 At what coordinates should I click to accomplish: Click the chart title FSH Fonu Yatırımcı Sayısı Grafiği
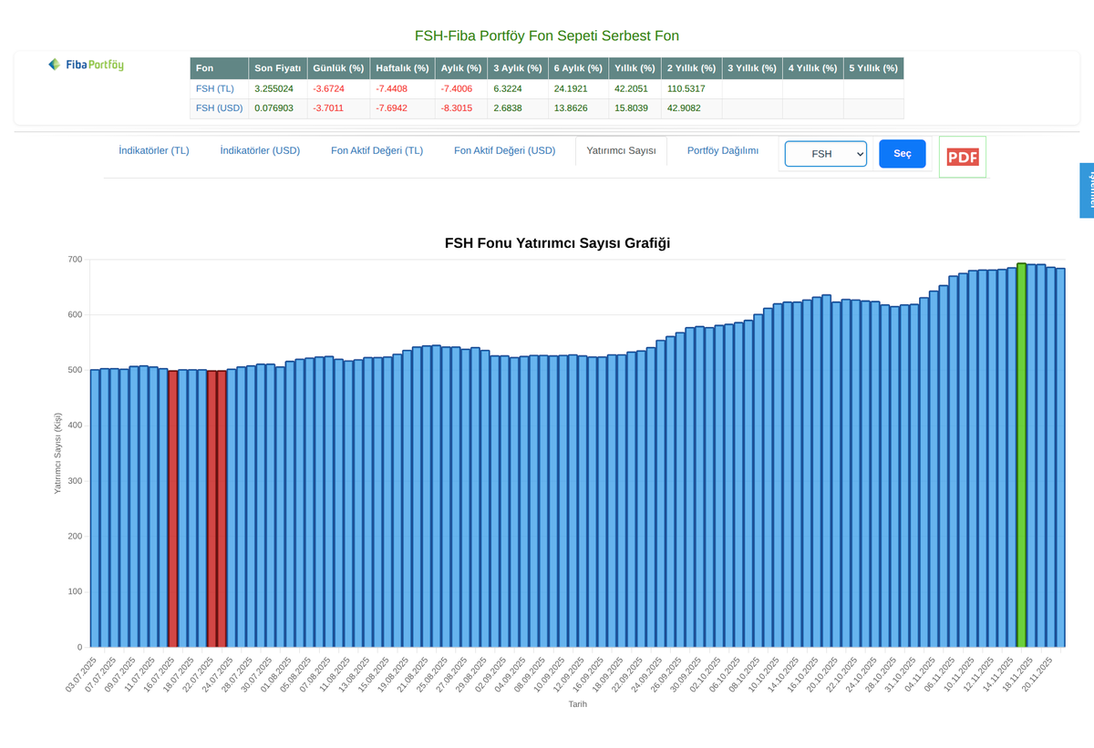pos(557,243)
